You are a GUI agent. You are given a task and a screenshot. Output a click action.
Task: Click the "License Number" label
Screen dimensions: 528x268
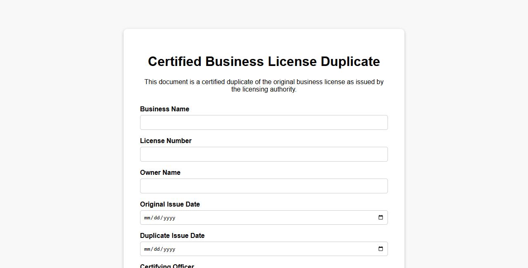(x=166, y=141)
